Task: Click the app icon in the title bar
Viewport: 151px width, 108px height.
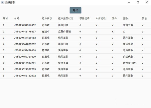Action: [3, 2]
